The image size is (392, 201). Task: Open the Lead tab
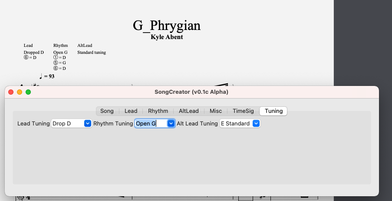click(131, 111)
